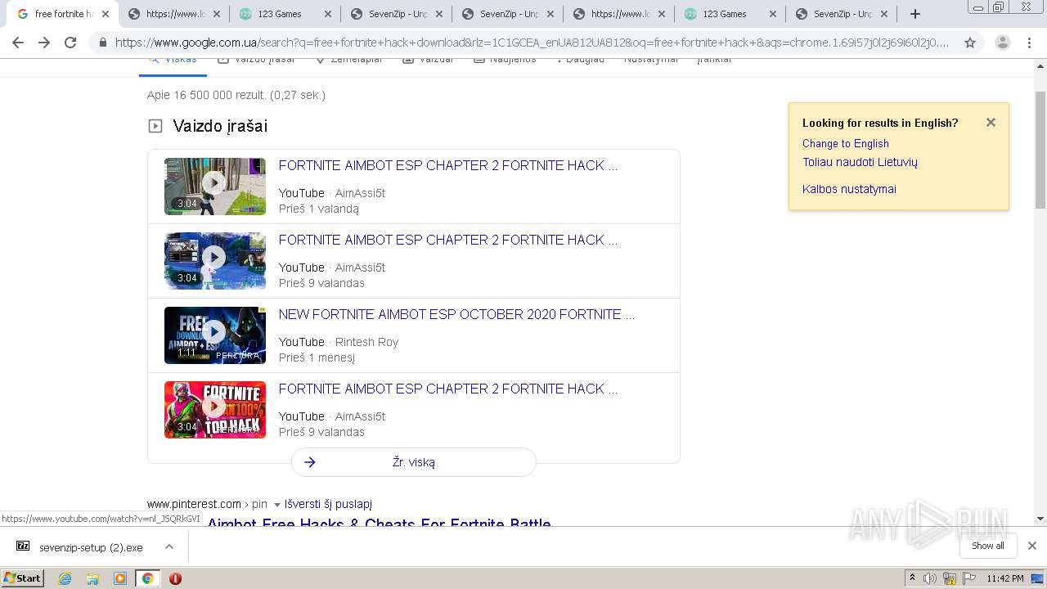This screenshot has height=589, width=1047.
Task: Click the 11:42 PM clock
Action: pos(1005,578)
